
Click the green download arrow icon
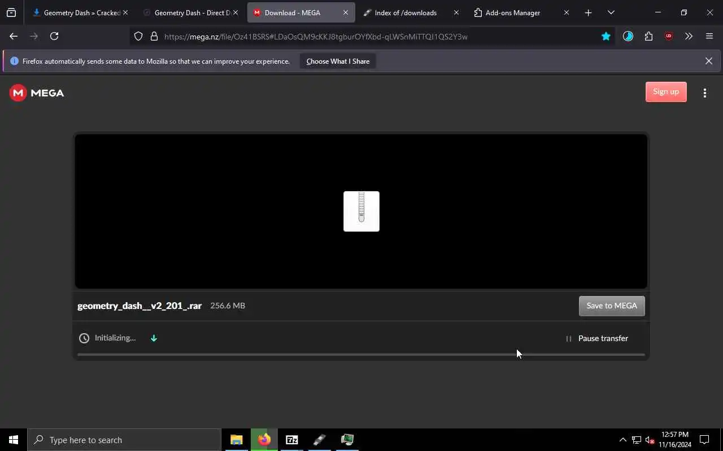154,338
